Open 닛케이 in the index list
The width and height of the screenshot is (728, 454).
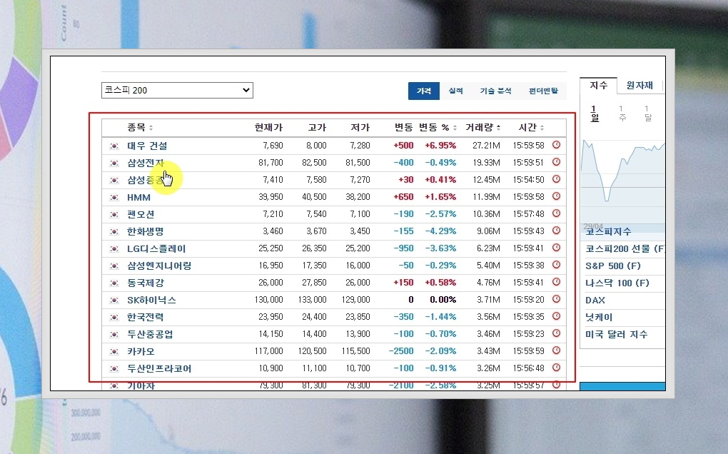click(x=599, y=318)
